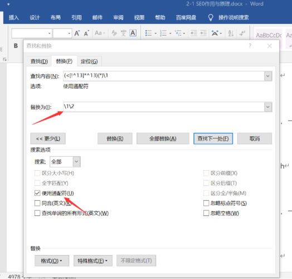Screen dimensions: 292x279
Task: Uncheck 使用通配符(U) checkbox
Action: (37, 193)
